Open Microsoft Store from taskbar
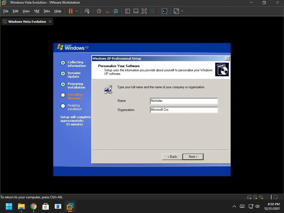 point(46,206)
